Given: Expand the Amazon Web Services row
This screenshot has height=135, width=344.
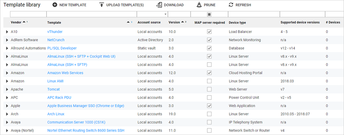Looking at the screenshot, I should coord(7,73).
